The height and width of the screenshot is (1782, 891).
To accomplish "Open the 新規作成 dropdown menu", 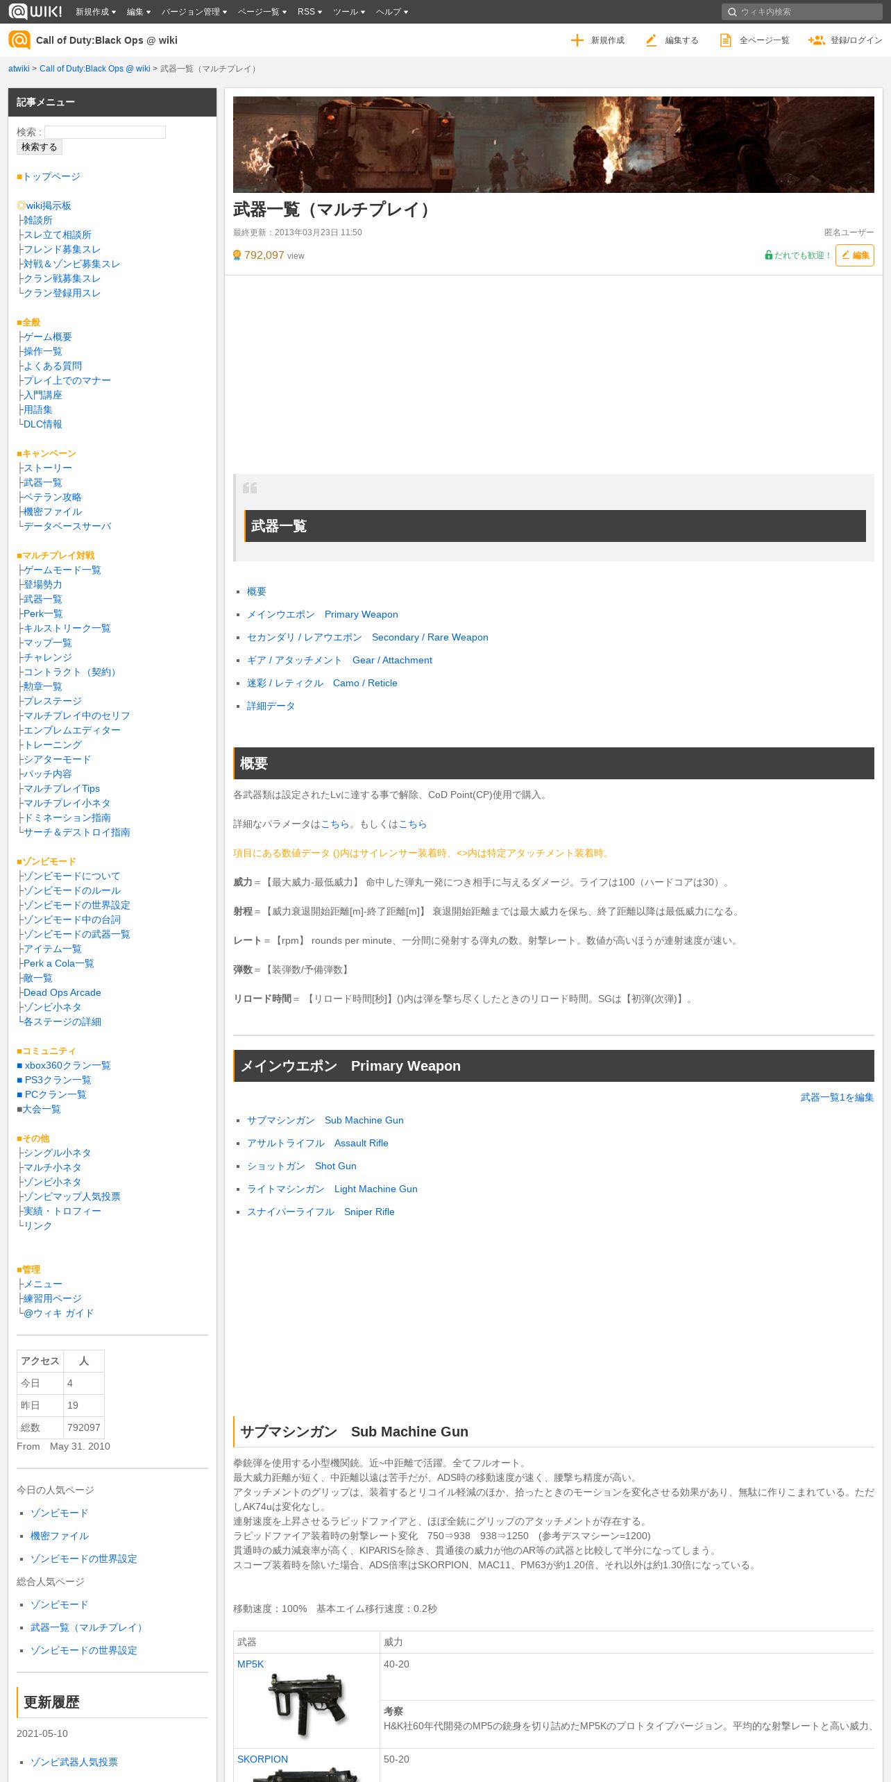I will point(96,12).
